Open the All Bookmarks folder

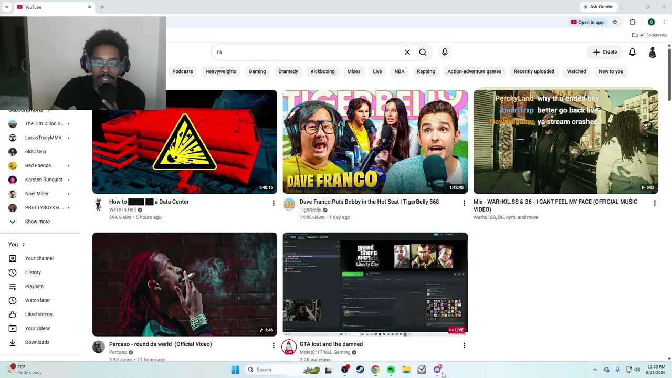tap(649, 35)
